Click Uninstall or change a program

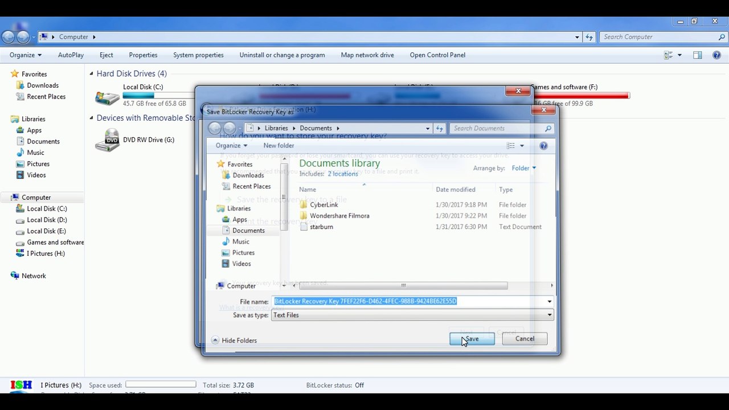click(x=282, y=55)
